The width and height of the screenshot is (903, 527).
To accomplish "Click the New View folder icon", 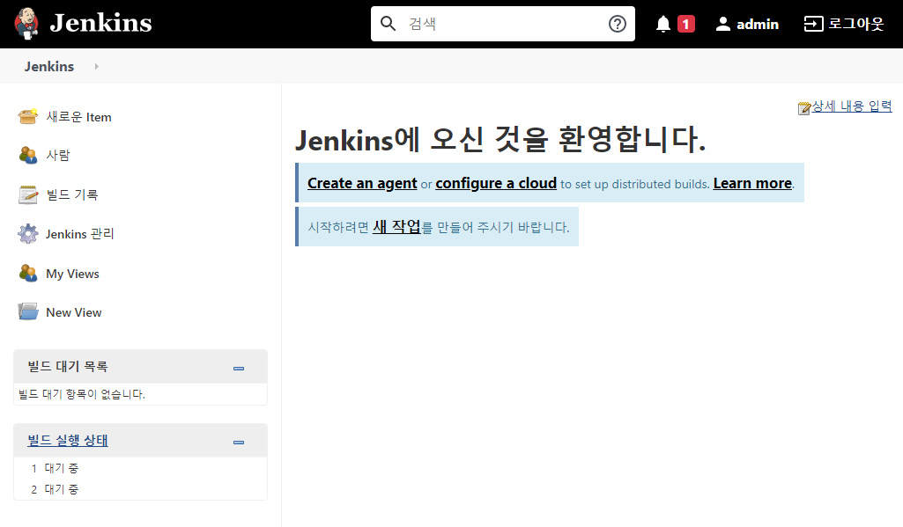I will (x=27, y=311).
